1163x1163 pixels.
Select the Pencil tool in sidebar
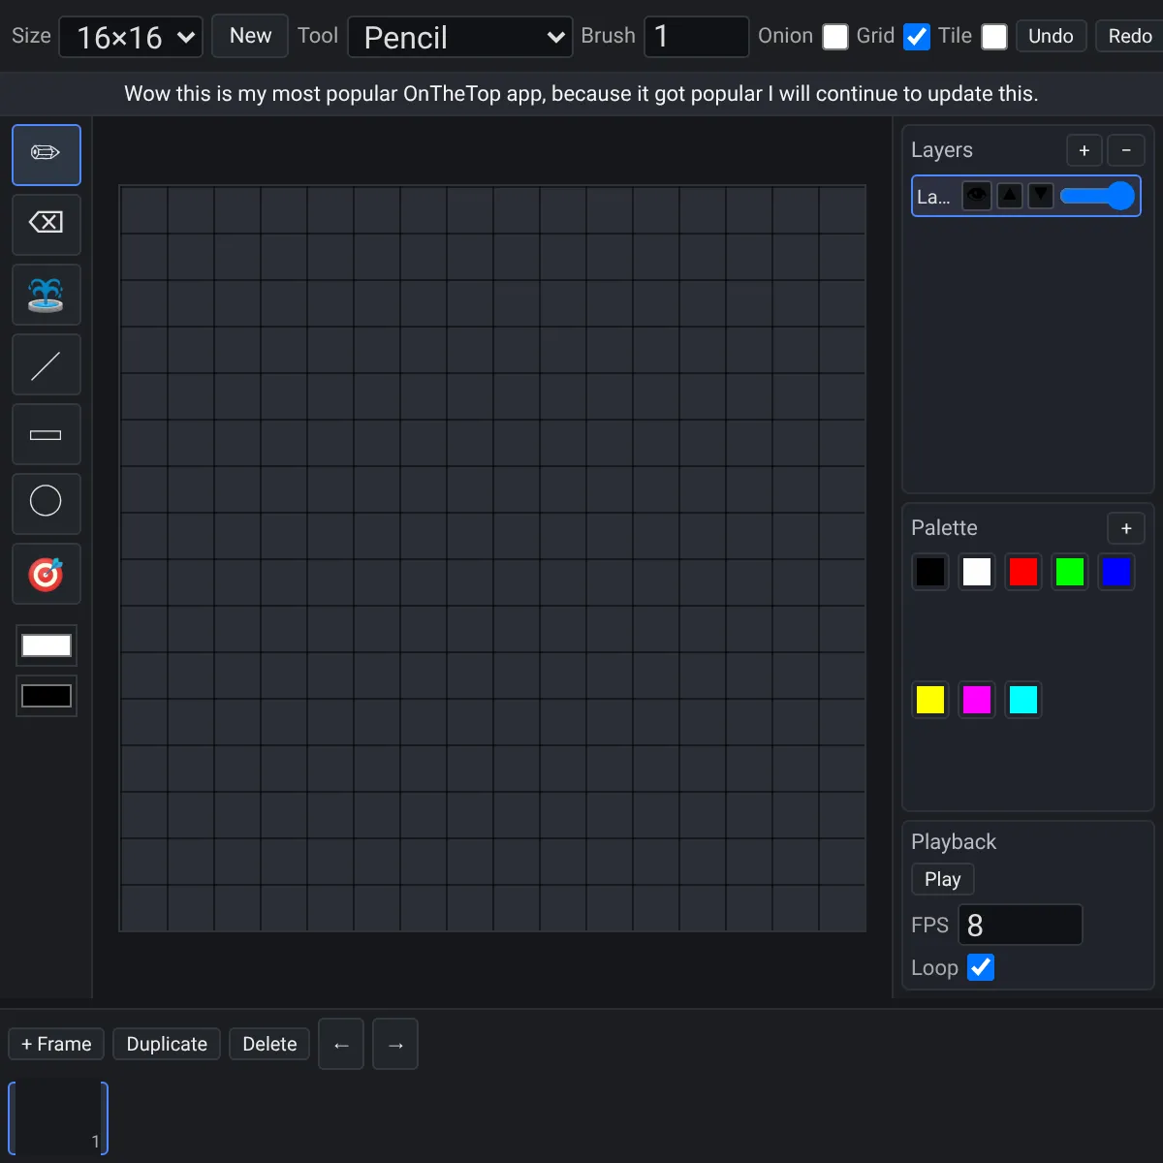(x=47, y=155)
